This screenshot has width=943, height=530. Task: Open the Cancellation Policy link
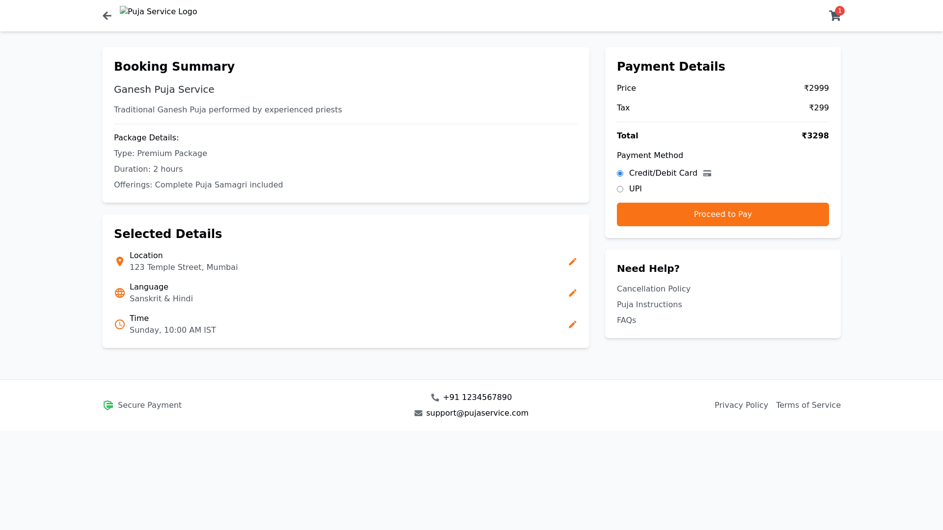pos(653,289)
